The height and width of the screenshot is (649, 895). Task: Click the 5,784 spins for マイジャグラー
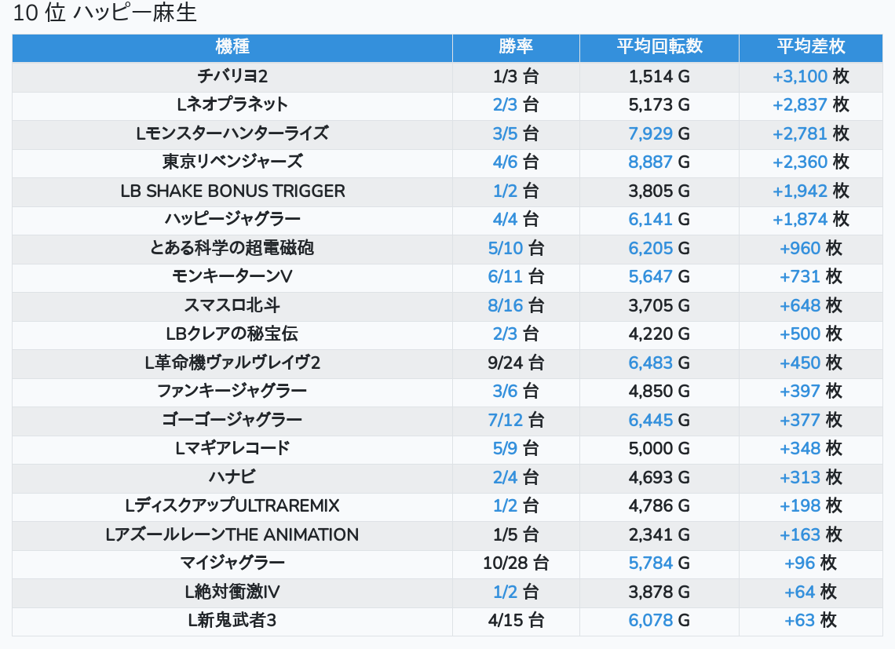click(x=650, y=563)
